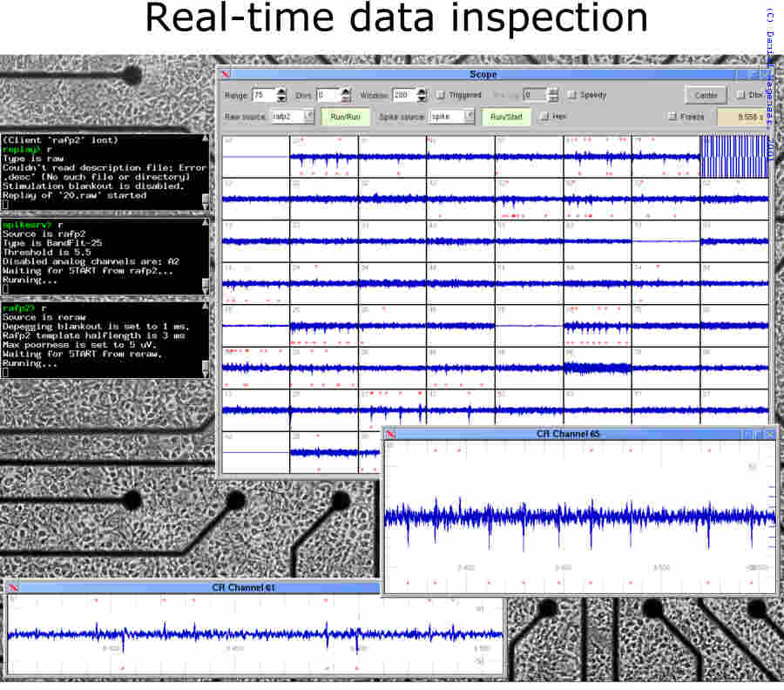Toggle the Speedy checkbox
This screenshot has height=690, width=784.
pyautogui.click(x=572, y=95)
